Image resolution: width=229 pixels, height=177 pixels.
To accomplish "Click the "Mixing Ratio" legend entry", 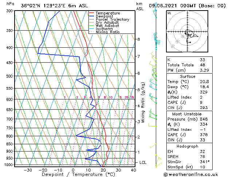I will point(108,32).
